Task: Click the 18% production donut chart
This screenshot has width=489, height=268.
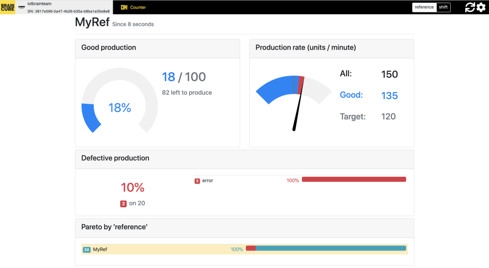Action: pyautogui.click(x=120, y=108)
